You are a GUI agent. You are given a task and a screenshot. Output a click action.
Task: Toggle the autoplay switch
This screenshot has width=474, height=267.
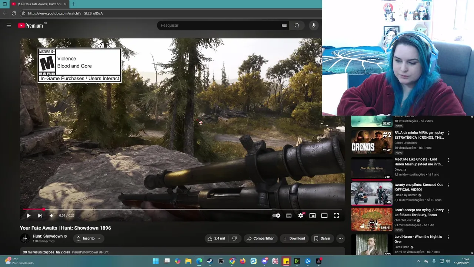point(276,215)
